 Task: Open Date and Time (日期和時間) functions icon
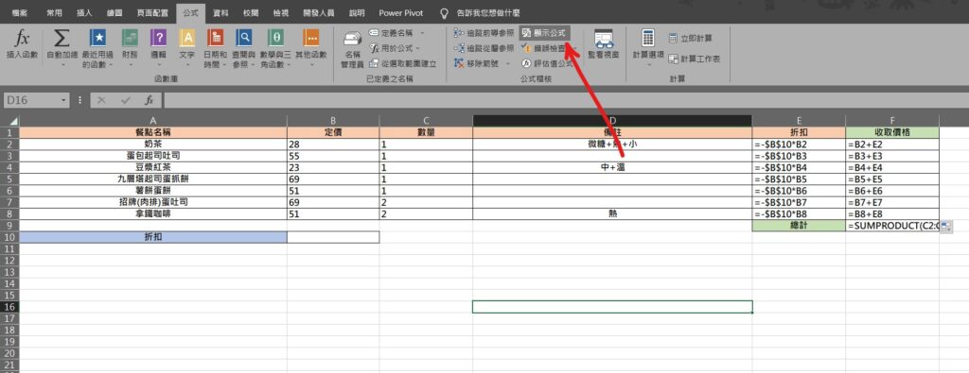pyautogui.click(x=216, y=38)
